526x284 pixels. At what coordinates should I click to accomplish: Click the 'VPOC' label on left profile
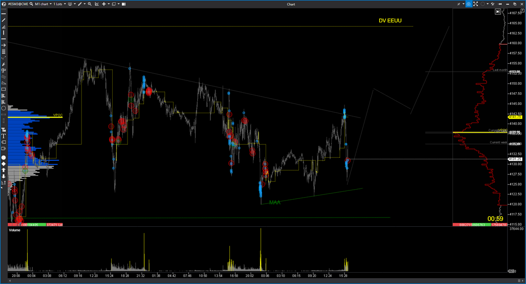58,115
